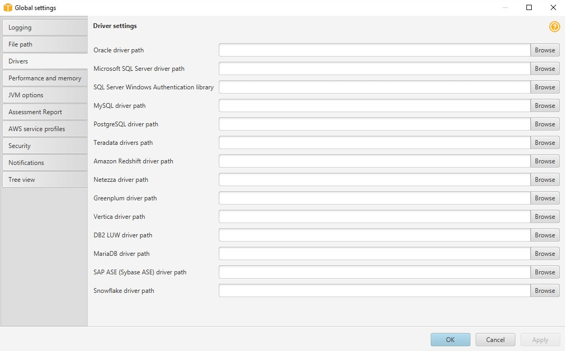This screenshot has width=565, height=351.
Task: View the Assessment Report settings
Action: coord(44,112)
